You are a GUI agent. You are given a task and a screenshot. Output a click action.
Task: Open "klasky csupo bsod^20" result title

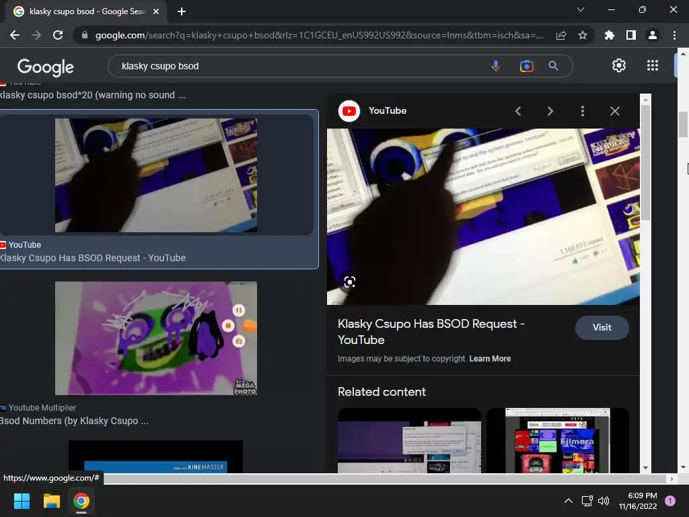coord(92,95)
